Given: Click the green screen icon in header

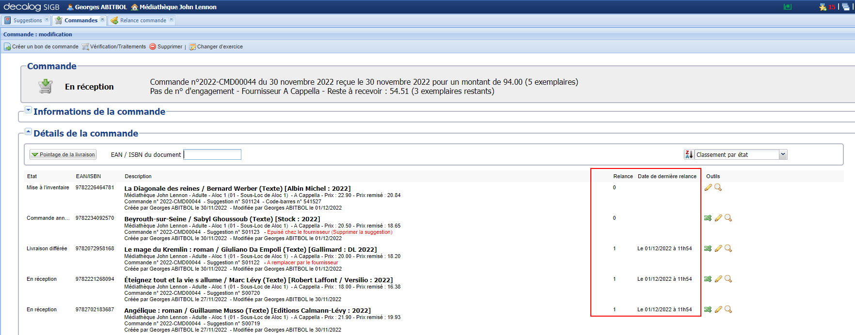Looking at the screenshot, I should 788,7.
